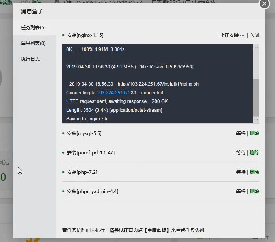The image size is (275, 242).
Task: Click the 正在安装 status text
Action: pyautogui.click(x=232, y=35)
